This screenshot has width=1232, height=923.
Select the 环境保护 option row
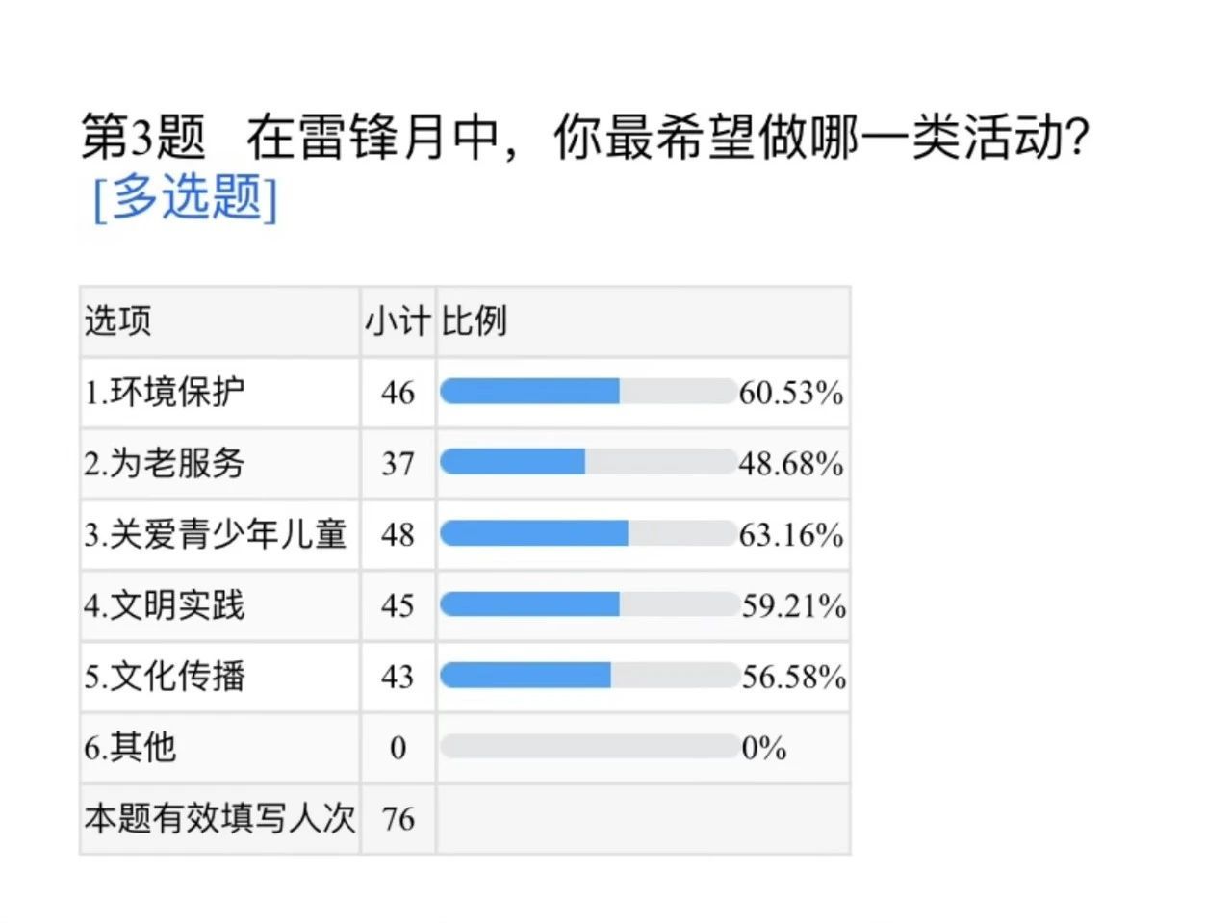164,393
